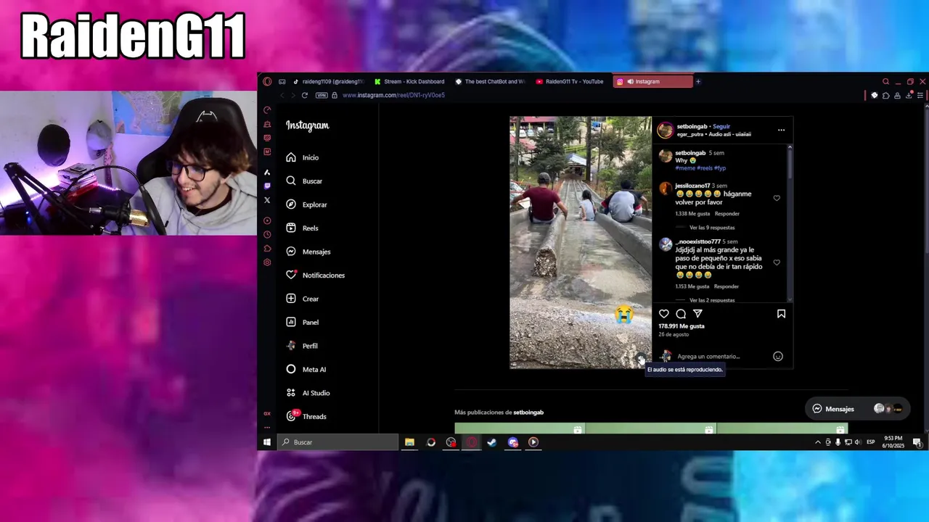Click the Buscar magnifier in Instagram sidebar
The height and width of the screenshot is (522, 929).
point(291,181)
